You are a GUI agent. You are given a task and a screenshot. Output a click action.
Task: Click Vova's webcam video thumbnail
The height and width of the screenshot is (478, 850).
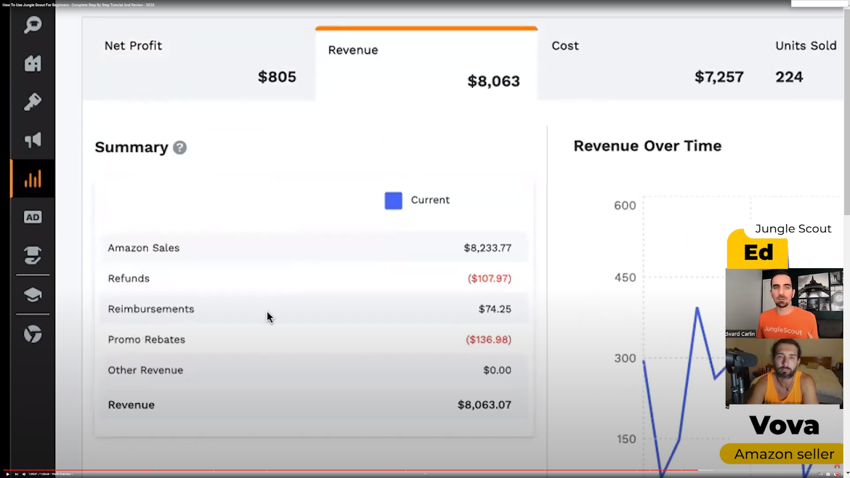784,373
